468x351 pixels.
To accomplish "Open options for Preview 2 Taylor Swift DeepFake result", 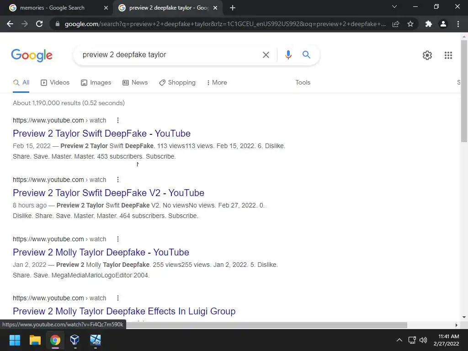I will pos(118,120).
